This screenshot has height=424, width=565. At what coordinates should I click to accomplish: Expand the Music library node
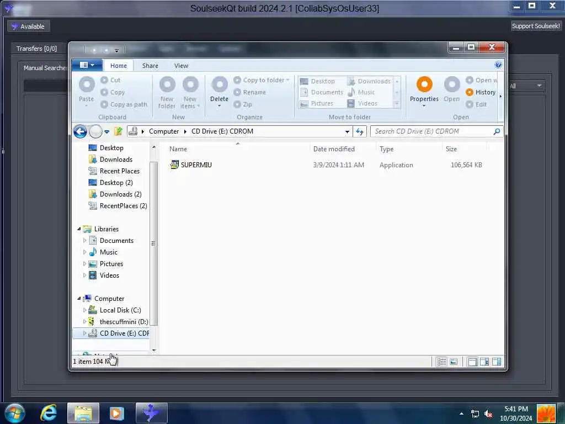coord(84,252)
